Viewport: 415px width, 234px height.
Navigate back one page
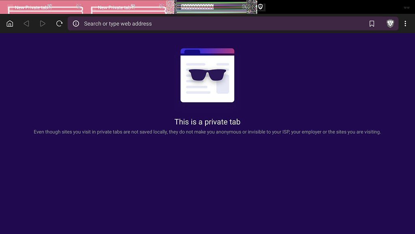(26, 23)
